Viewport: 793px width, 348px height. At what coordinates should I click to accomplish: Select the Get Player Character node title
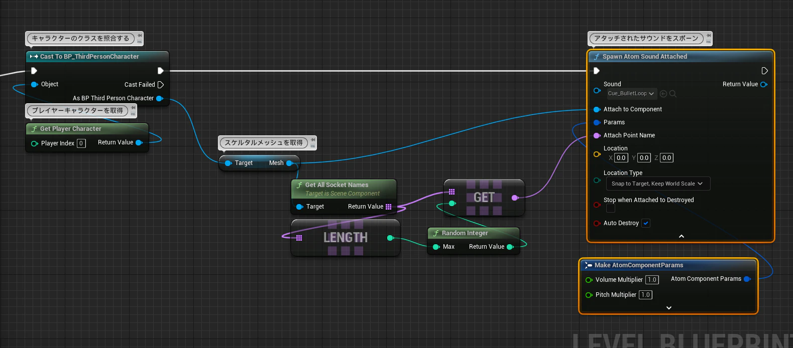pyautogui.click(x=71, y=129)
